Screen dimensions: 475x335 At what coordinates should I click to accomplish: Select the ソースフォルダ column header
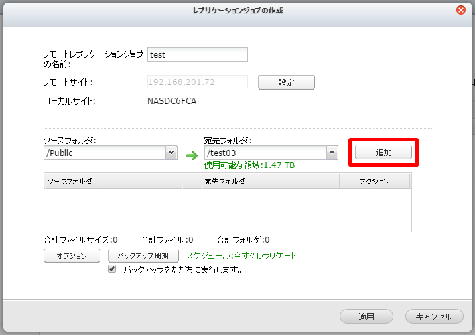click(113, 181)
